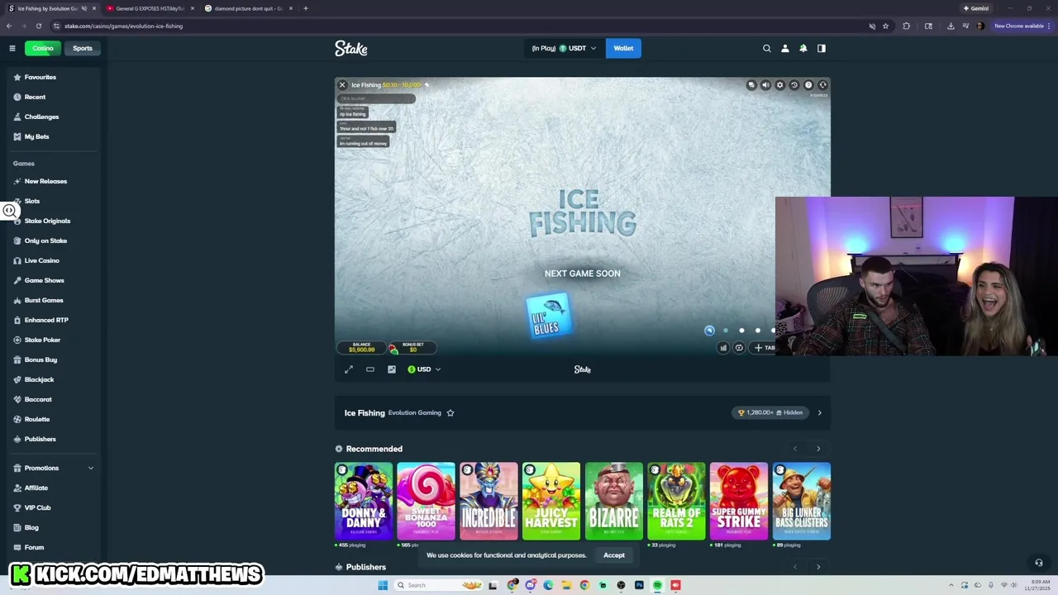
Task: Click the search magnifier icon in header
Action: pos(767,48)
